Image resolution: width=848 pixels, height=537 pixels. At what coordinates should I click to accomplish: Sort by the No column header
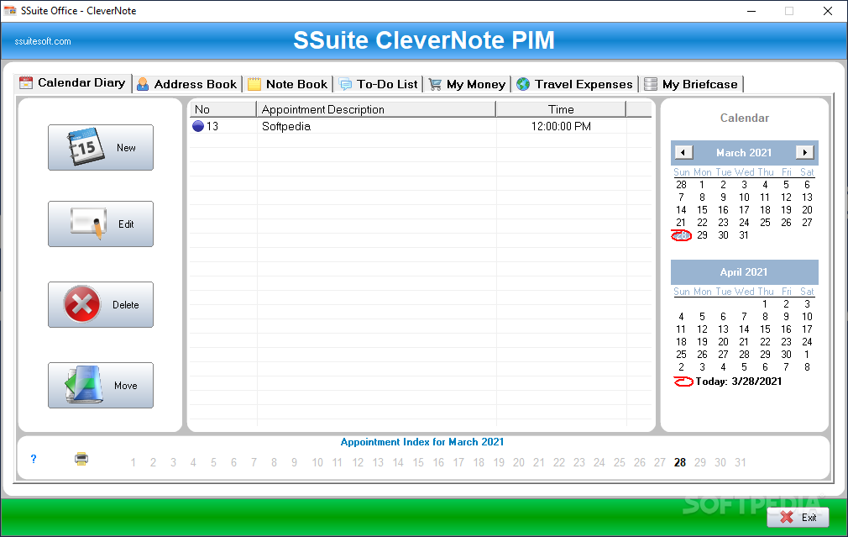click(222, 109)
